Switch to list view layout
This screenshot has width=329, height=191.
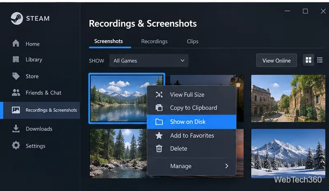(x=320, y=60)
